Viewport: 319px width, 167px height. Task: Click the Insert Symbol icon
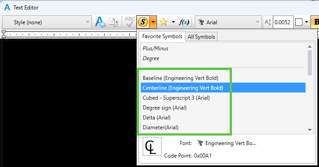pos(143,22)
